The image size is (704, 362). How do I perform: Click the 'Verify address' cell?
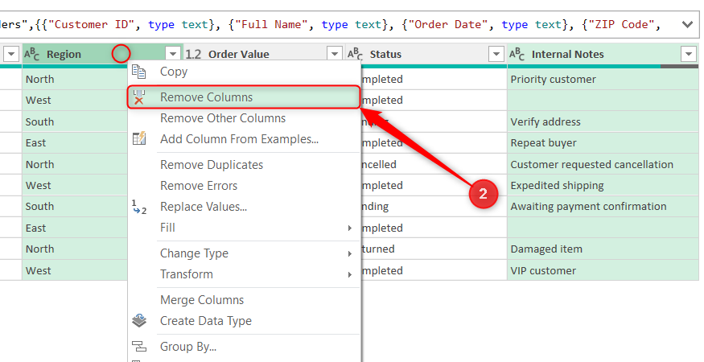click(x=603, y=121)
